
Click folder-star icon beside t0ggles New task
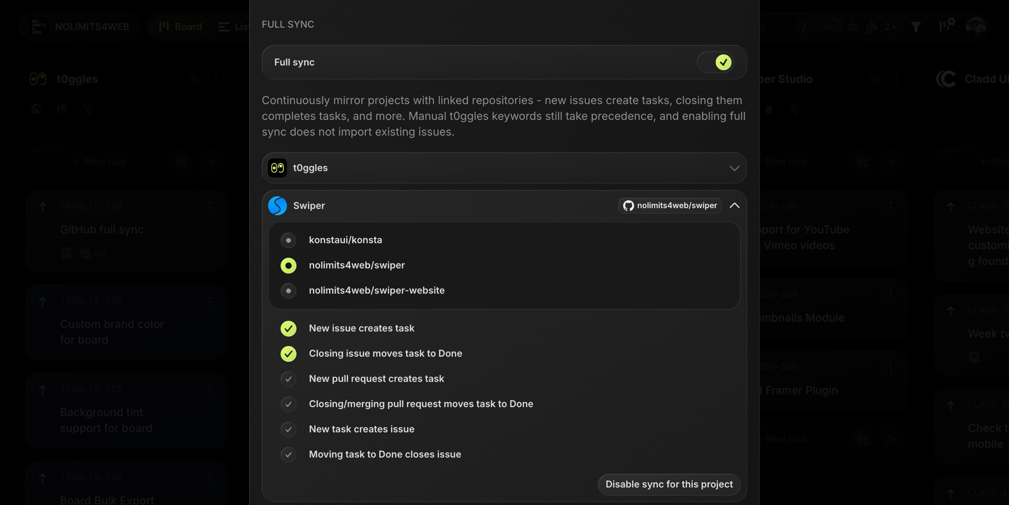point(182,162)
